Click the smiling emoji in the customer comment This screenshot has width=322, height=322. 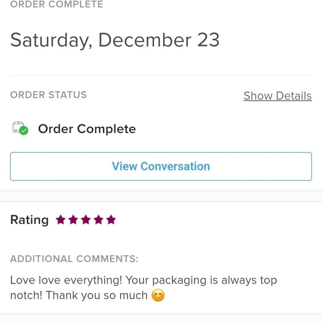158,295
